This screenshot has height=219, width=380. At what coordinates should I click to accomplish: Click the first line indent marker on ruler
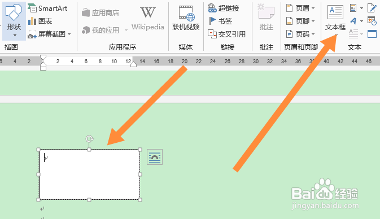click(x=43, y=58)
